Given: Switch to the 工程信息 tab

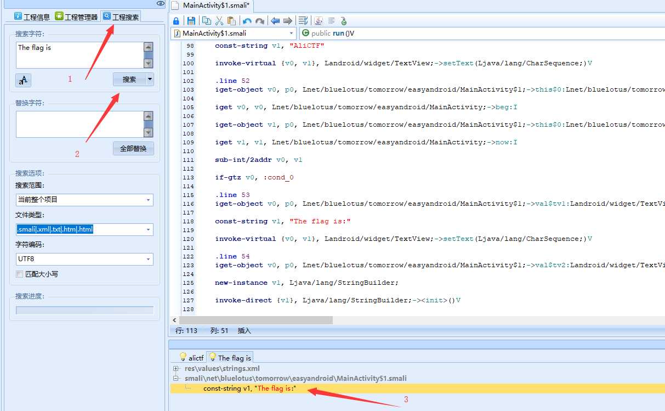Looking at the screenshot, I should (32, 17).
